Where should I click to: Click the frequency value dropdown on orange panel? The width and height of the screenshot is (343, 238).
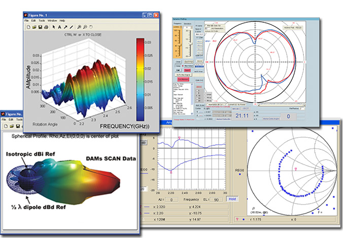click(178, 27)
